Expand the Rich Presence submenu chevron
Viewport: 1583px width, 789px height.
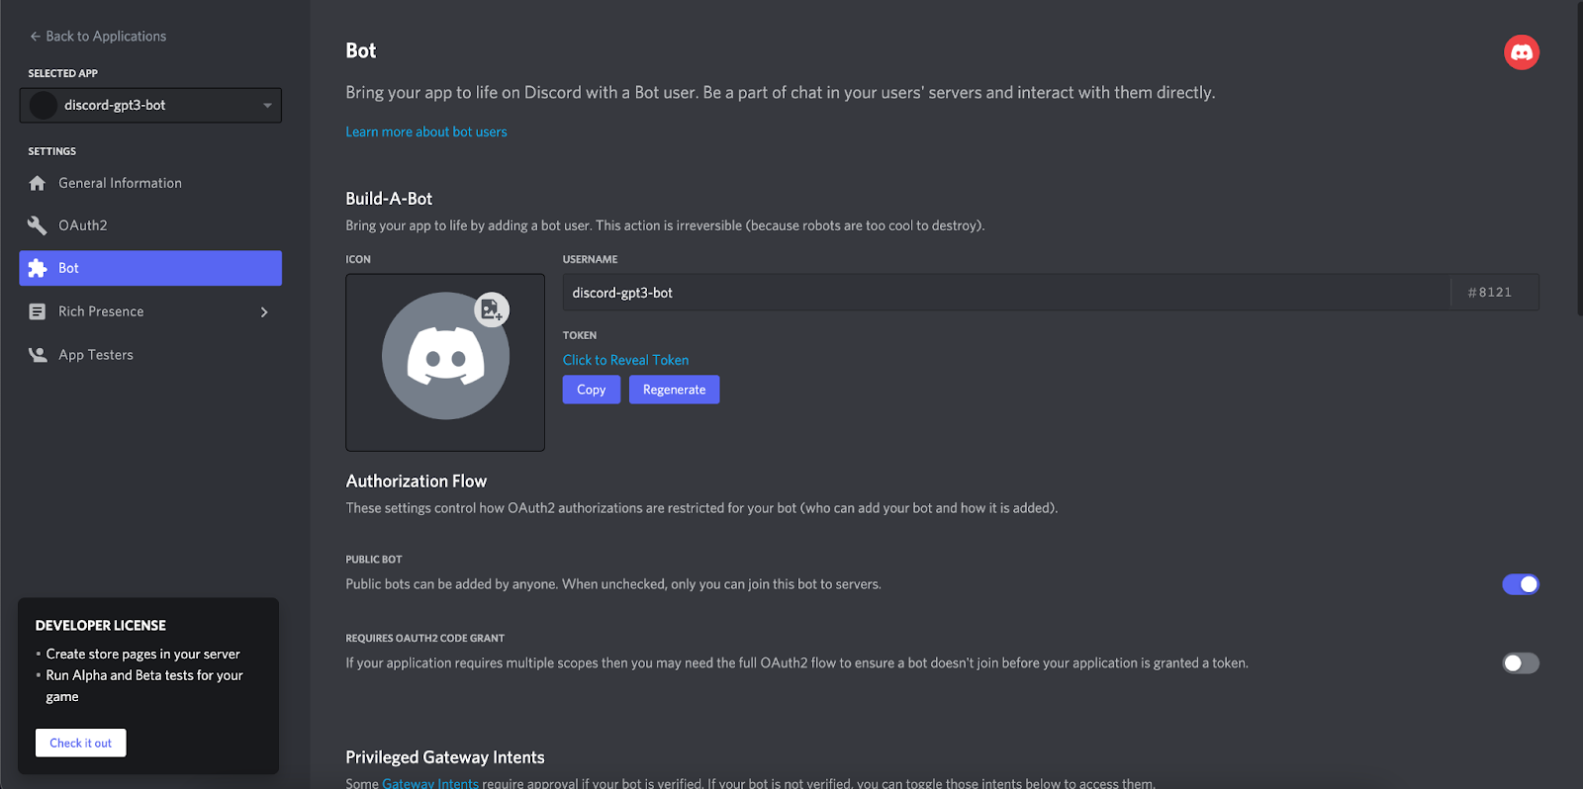[x=264, y=312]
